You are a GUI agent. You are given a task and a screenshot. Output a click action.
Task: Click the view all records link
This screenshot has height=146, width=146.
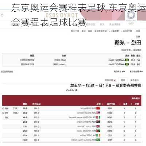[x=7, y=72]
